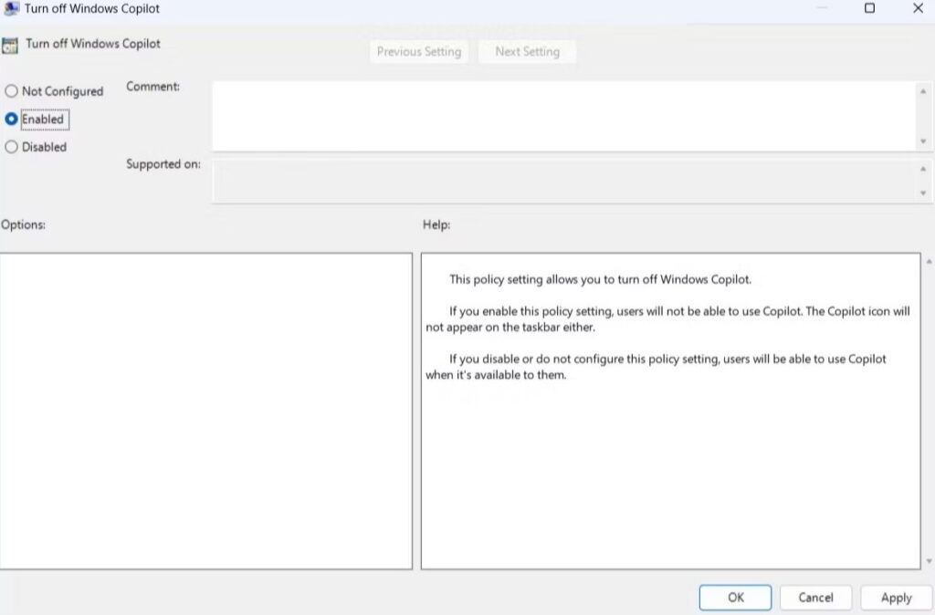Click the Help pane scroll down arrow
Screen dimensions: 935x615
[928, 561]
